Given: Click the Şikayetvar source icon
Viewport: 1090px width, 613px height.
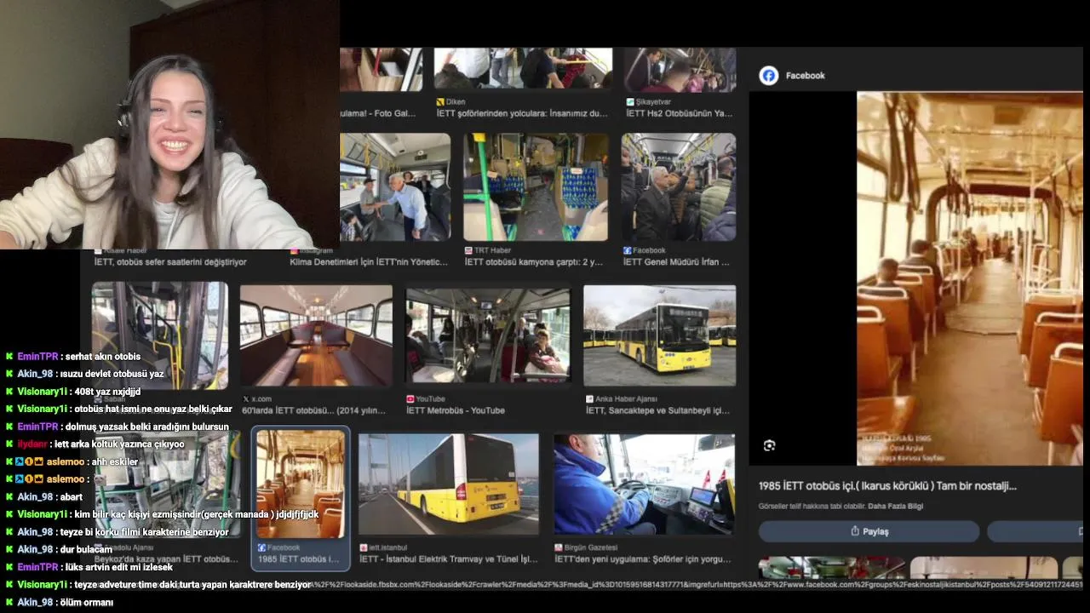Looking at the screenshot, I should coord(630,101).
